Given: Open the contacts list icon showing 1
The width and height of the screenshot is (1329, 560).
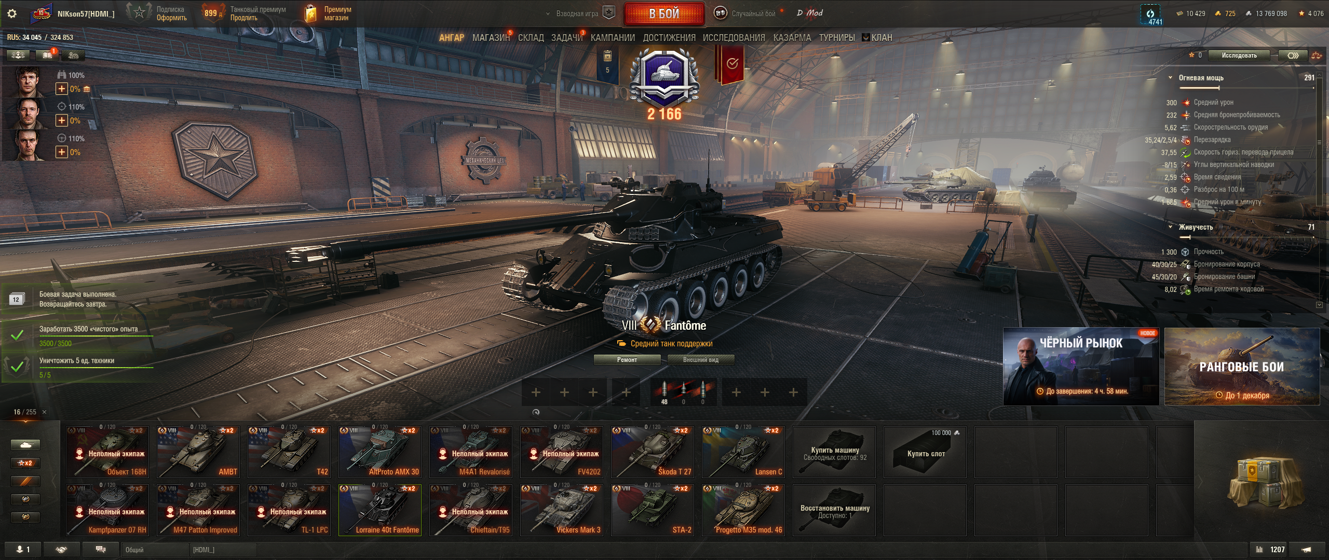Looking at the screenshot, I should point(22,549).
